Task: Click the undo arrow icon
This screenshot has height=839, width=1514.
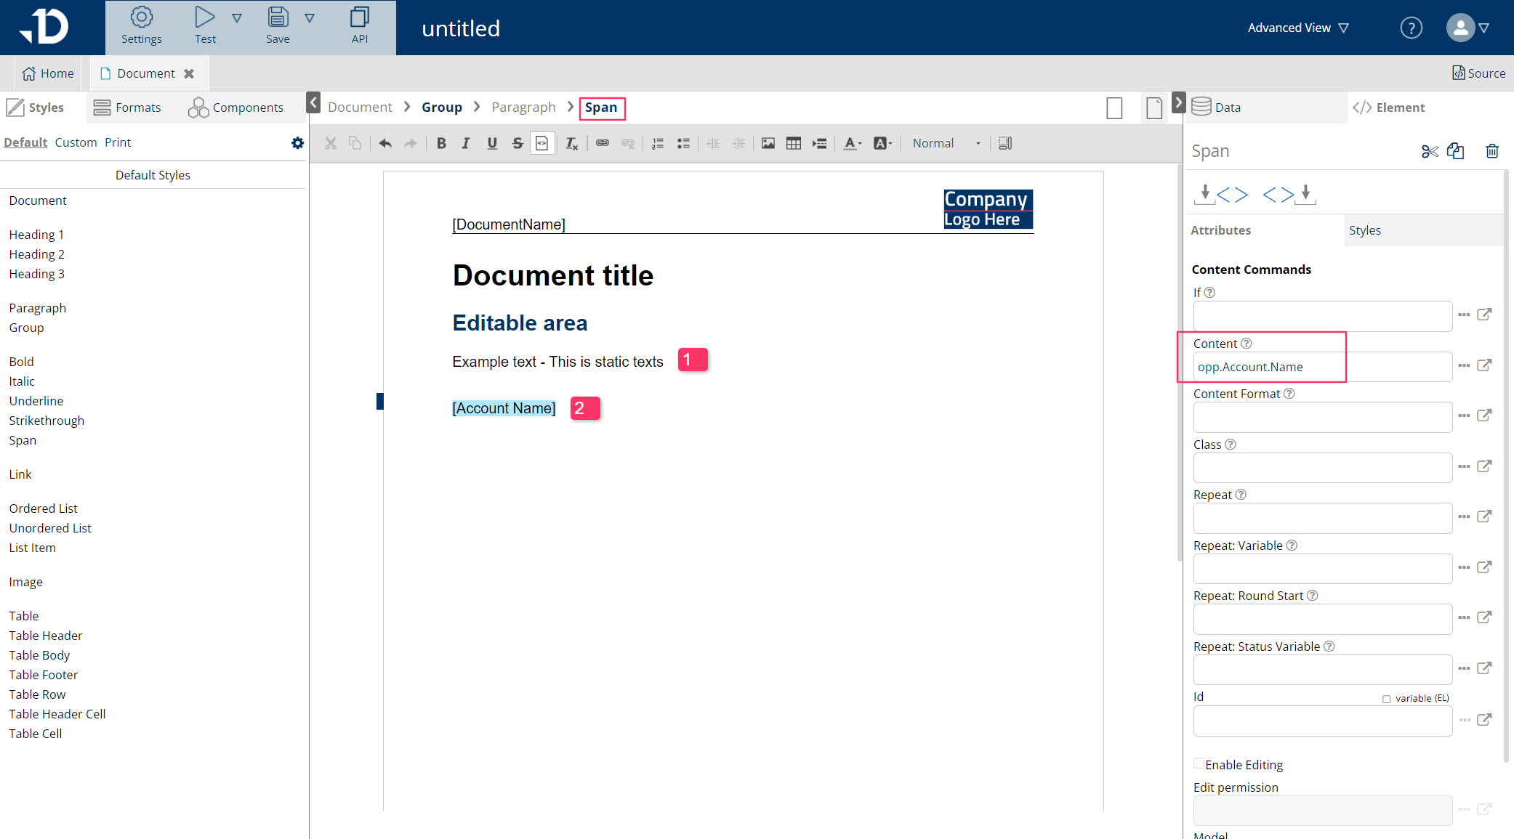Action: tap(385, 144)
